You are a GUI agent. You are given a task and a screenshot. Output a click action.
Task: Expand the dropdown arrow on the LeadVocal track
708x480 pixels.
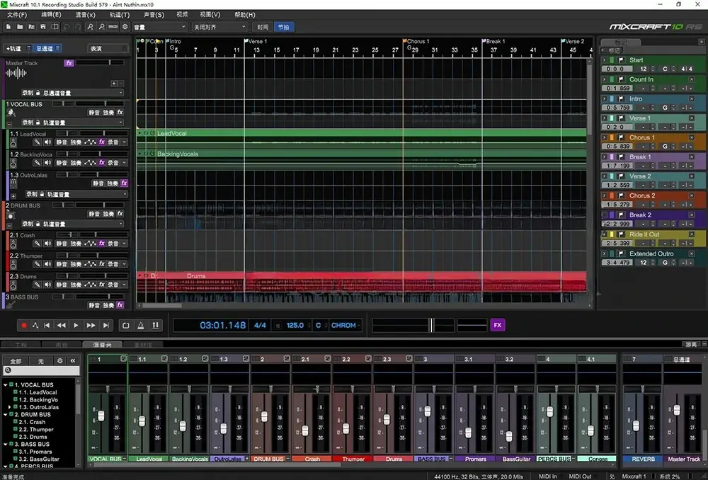123,142
